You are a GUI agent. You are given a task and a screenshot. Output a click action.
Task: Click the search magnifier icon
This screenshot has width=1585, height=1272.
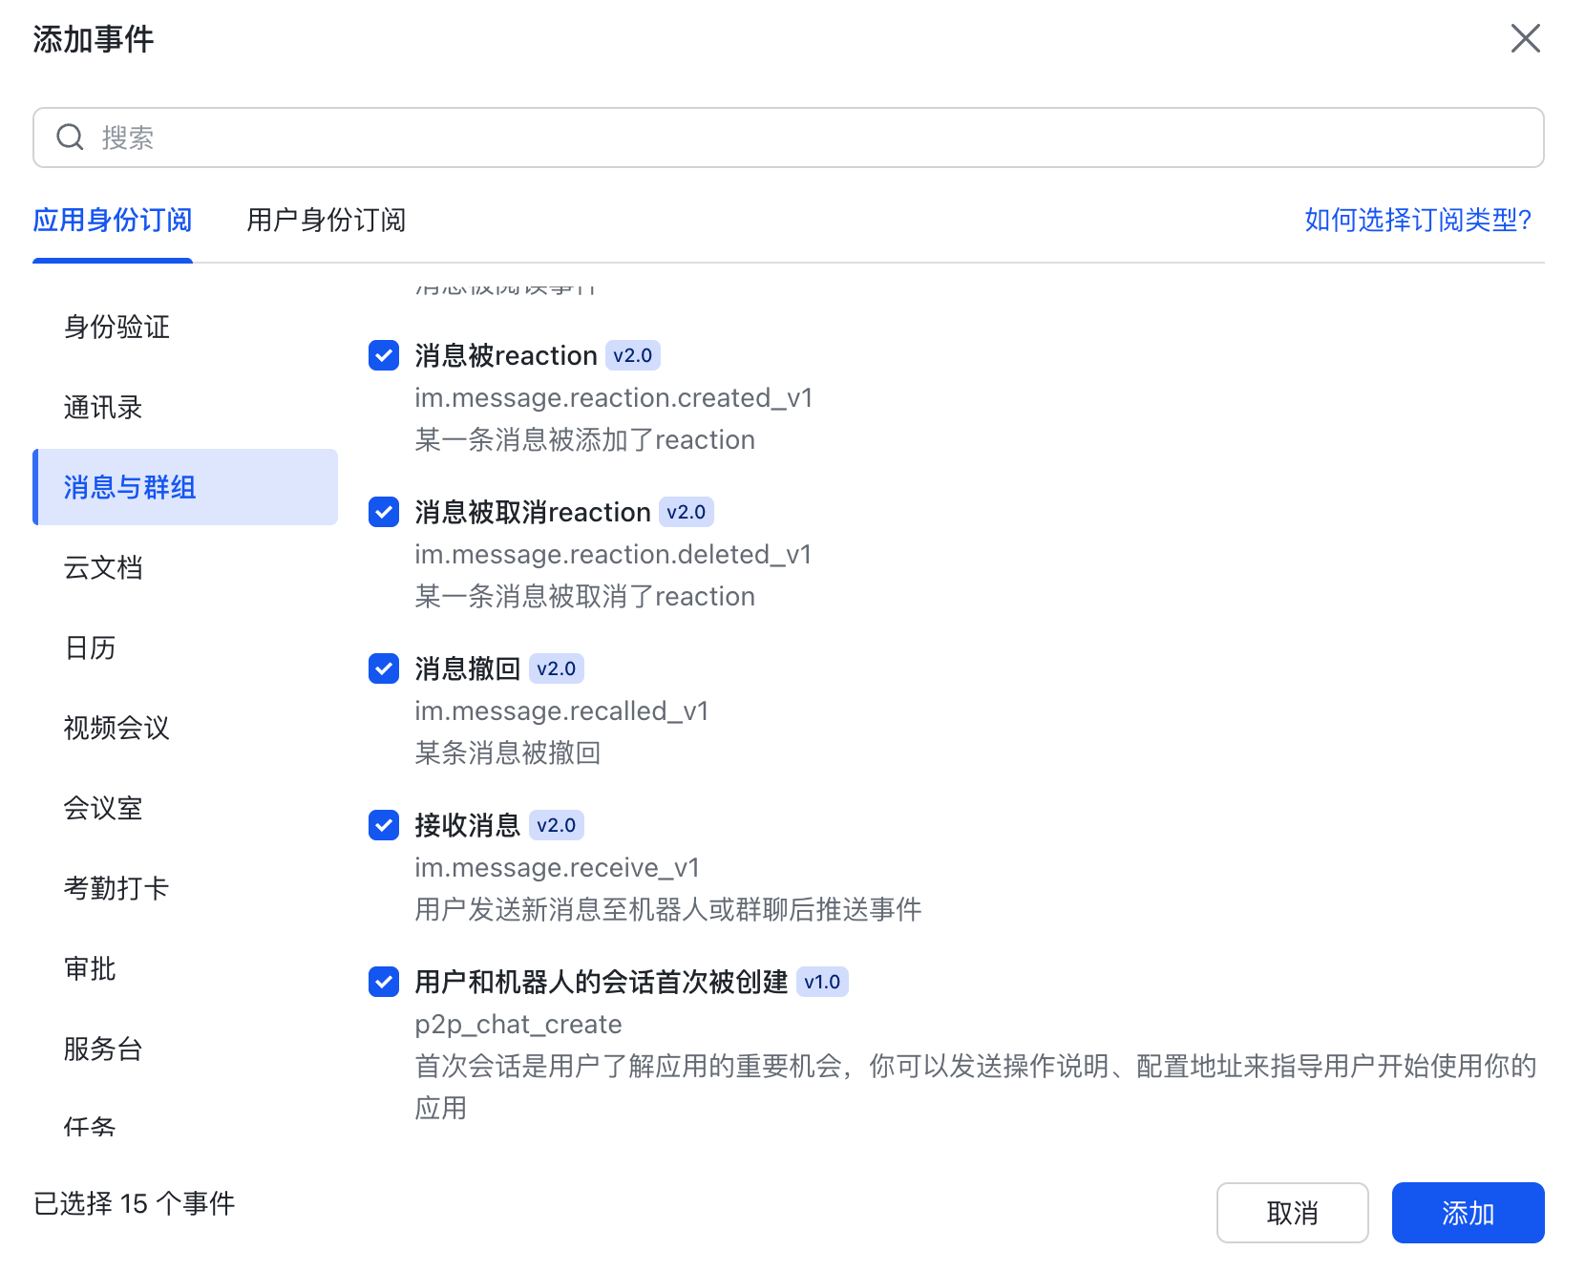(x=70, y=138)
